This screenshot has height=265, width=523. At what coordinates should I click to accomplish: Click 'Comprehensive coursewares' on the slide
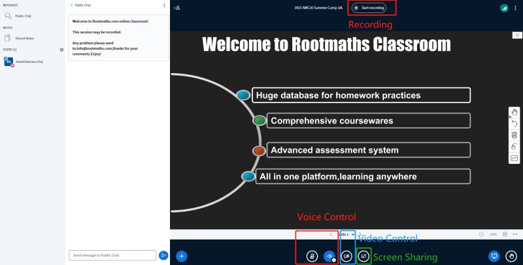[x=332, y=121]
